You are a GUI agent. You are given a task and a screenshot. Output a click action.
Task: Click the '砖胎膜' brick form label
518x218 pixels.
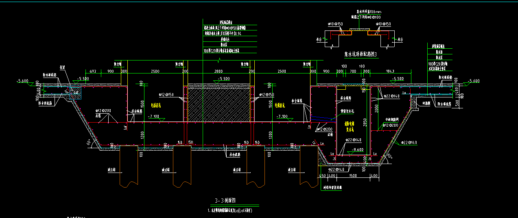point(426,103)
